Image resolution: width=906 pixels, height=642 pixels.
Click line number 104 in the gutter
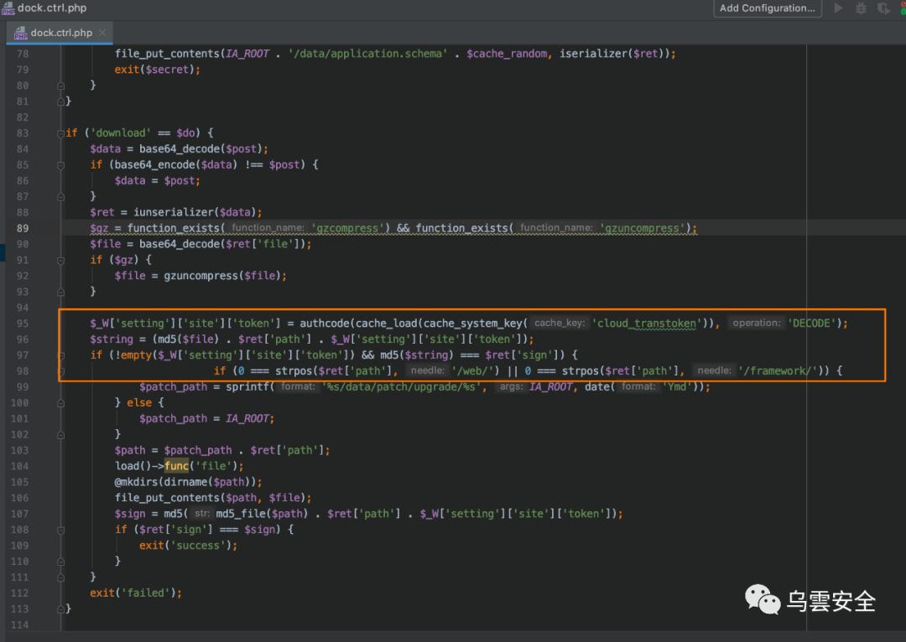pos(19,467)
